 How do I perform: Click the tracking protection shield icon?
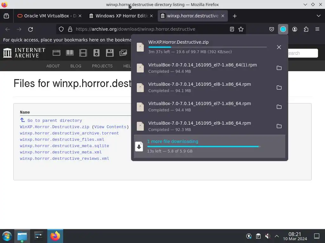coord(61,29)
